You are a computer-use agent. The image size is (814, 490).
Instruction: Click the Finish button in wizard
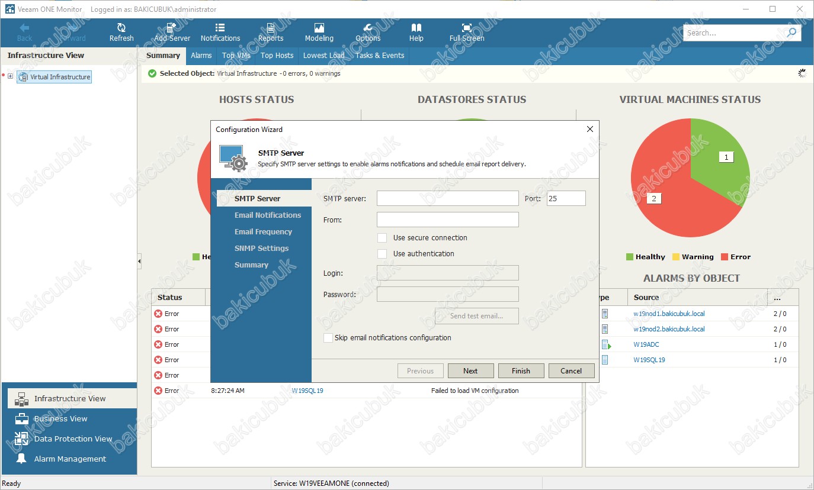coord(521,371)
